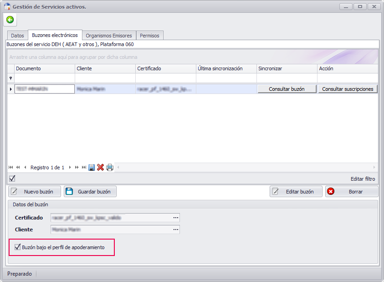Jump to next page of records
384x282 pixels.
pyautogui.click(x=77, y=167)
